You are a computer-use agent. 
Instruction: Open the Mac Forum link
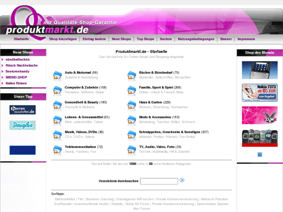click(x=141, y=208)
